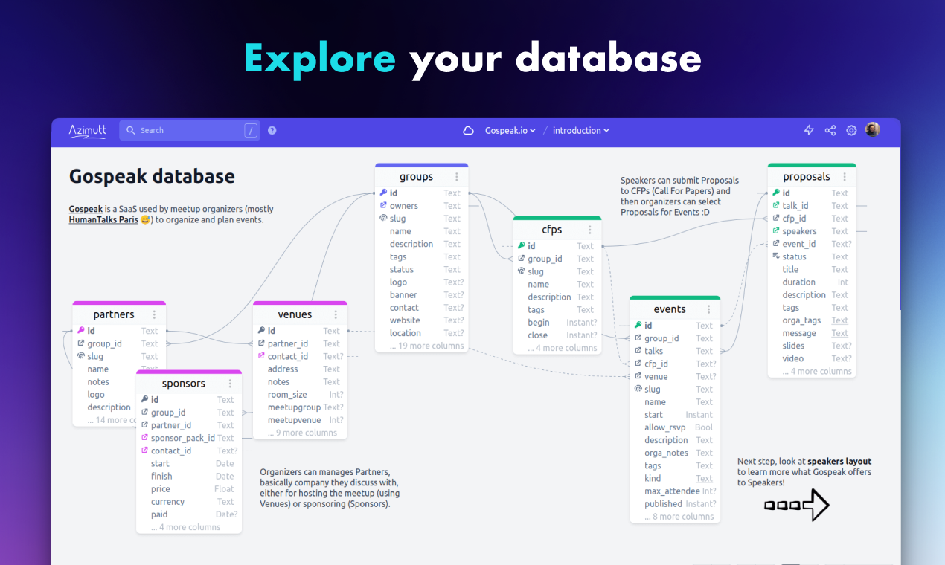Click foreign key icon of proposals talk_id

tap(776, 205)
